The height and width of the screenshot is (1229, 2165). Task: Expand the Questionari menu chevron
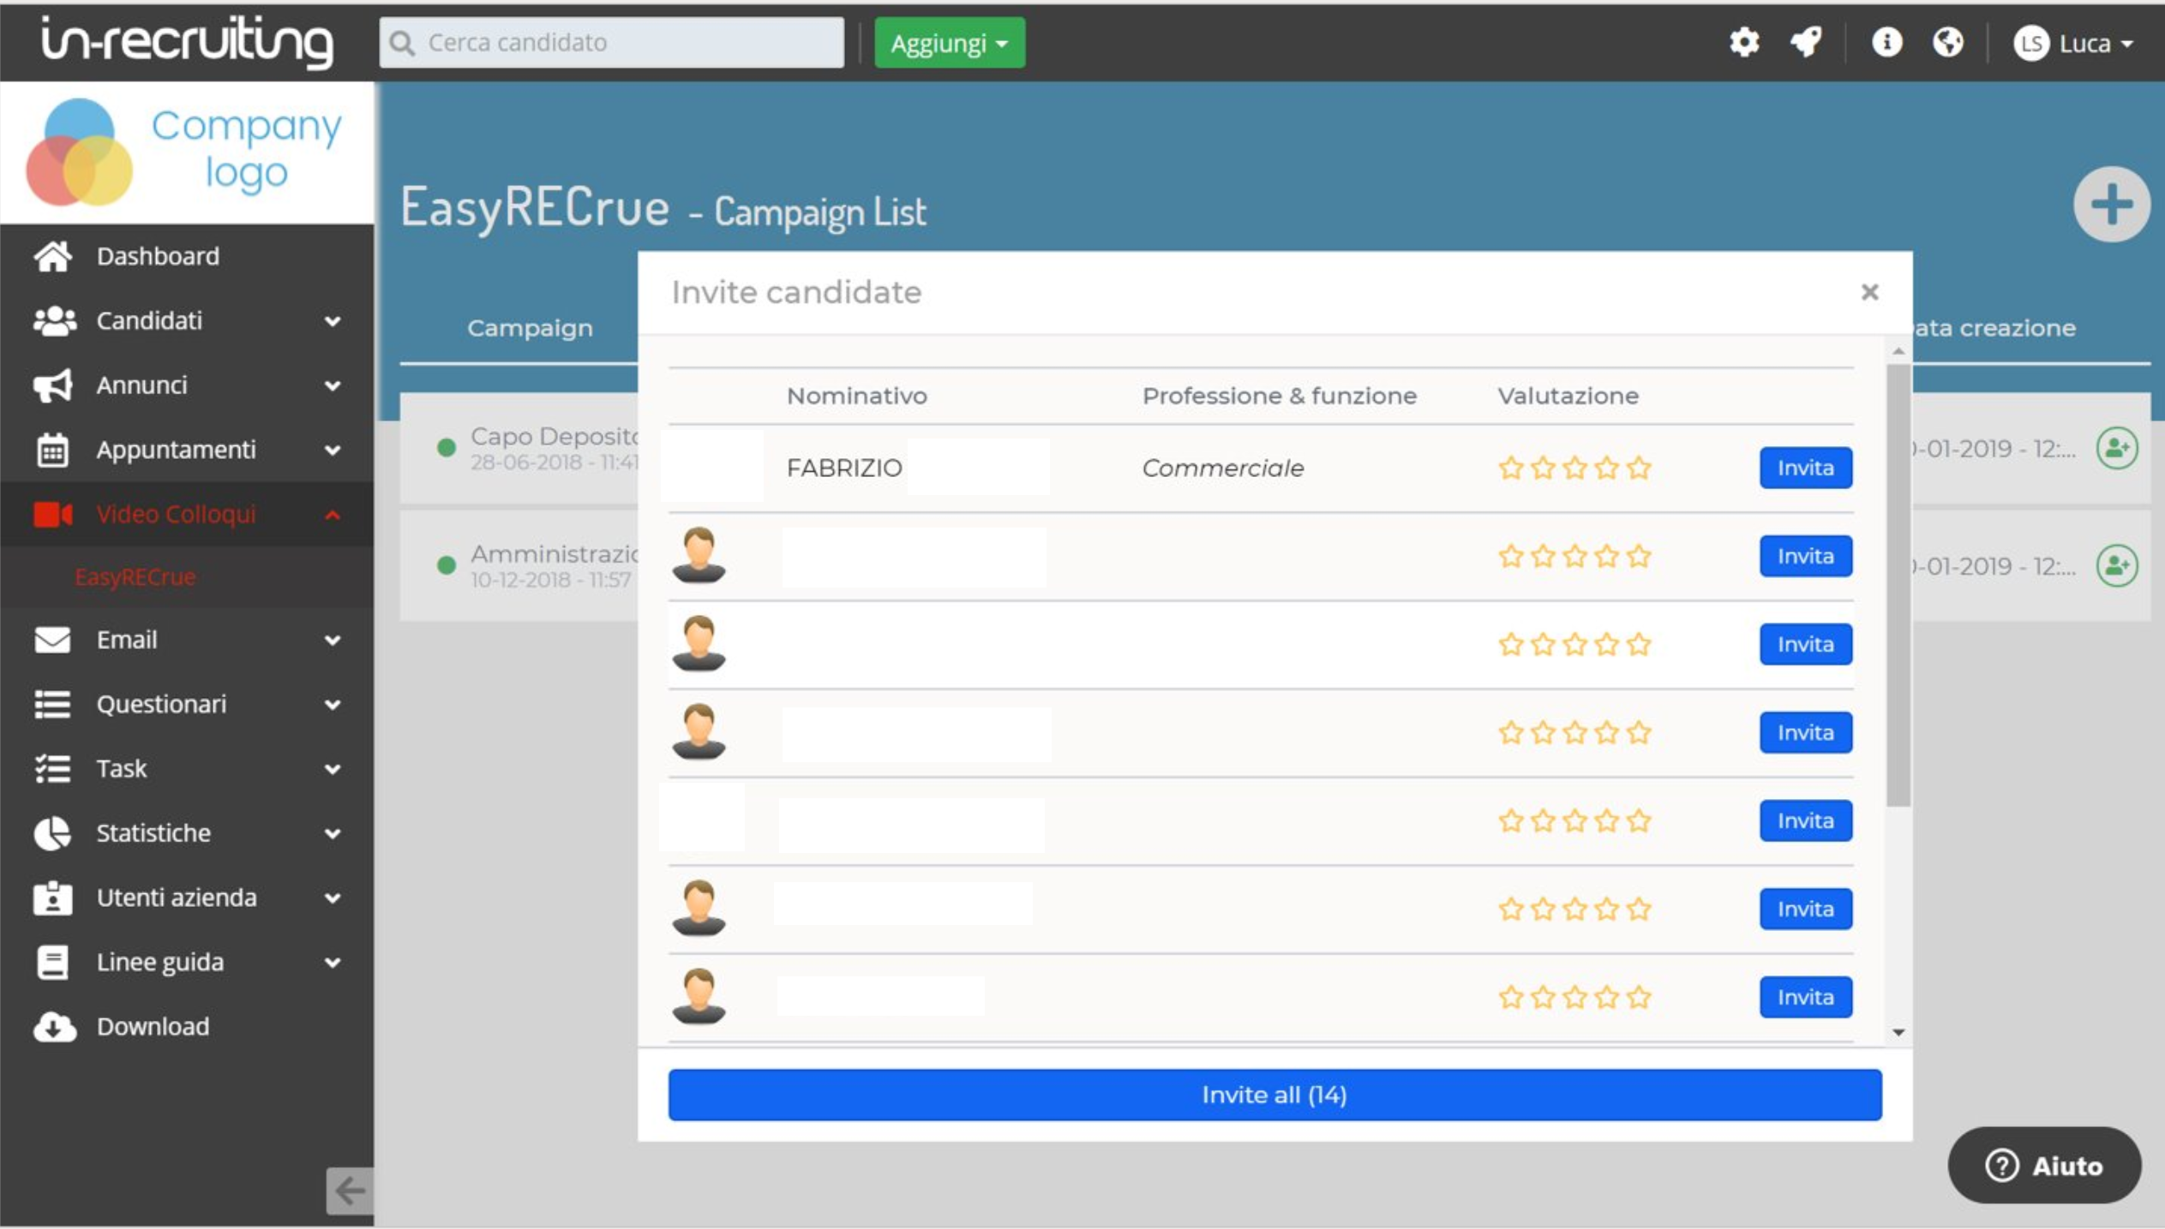[x=333, y=705]
